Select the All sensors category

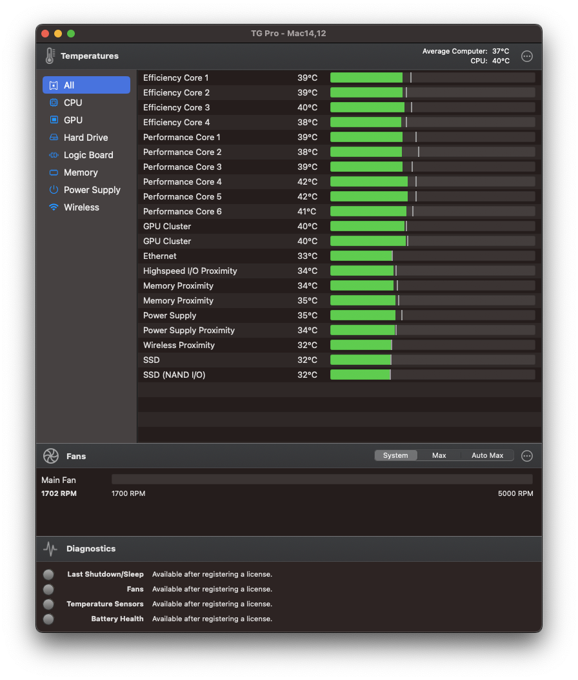click(86, 85)
